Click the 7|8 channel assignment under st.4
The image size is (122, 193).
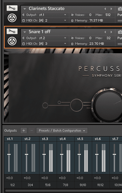(65, 185)
